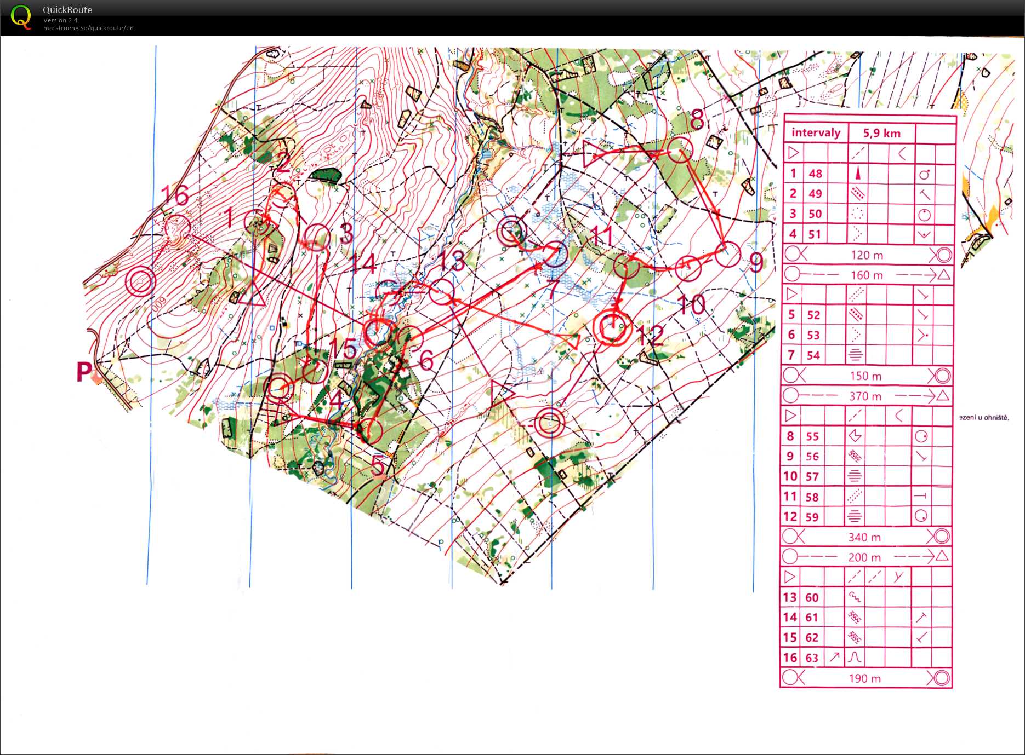The width and height of the screenshot is (1025, 755).
Task: Click control number 15 label on map
Action: 343,348
